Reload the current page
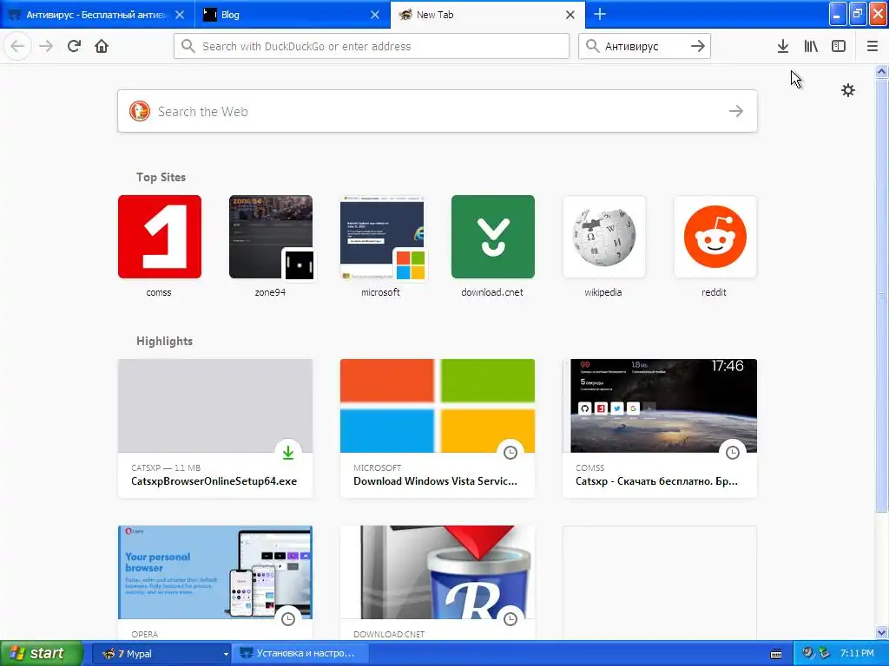The width and height of the screenshot is (889, 666). [74, 46]
